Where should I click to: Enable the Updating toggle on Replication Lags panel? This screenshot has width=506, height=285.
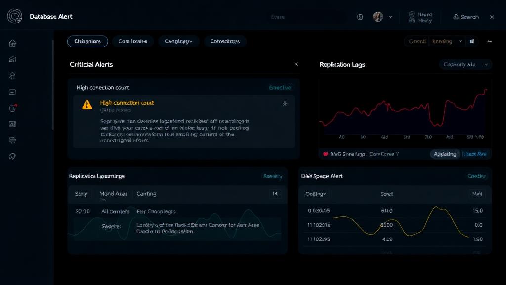coord(444,154)
